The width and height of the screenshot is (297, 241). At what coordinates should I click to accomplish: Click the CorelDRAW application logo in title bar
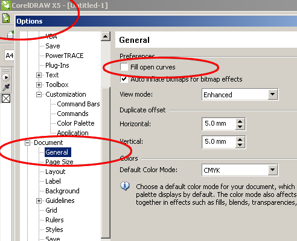pyautogui.click(x=5, y=5)
